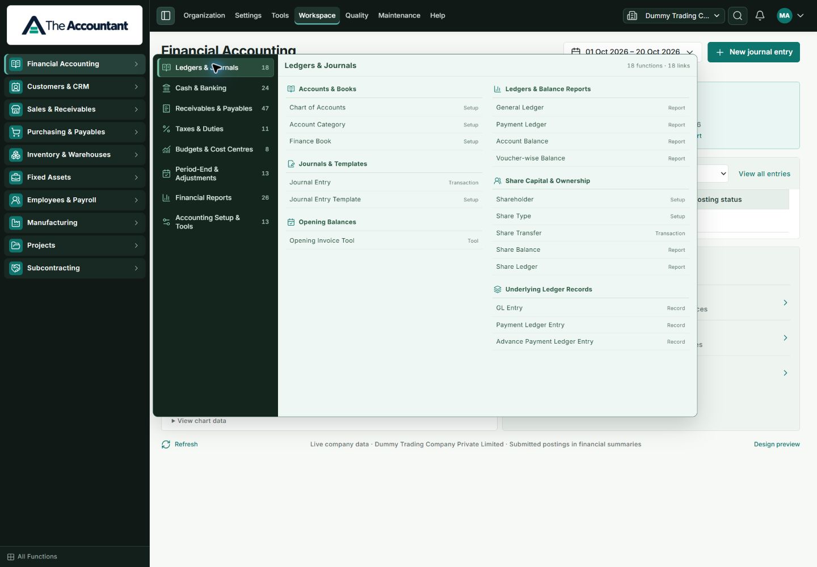Open All Functions at sidebar bottom
The width and height of the screenshot is (817, 567).
[x=32, y=557]
